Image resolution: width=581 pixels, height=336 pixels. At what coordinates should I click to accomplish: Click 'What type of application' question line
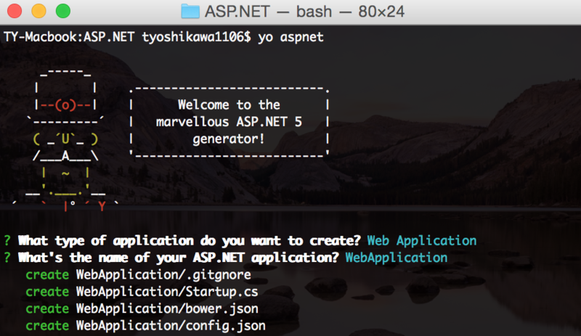[x=189, y=241]
